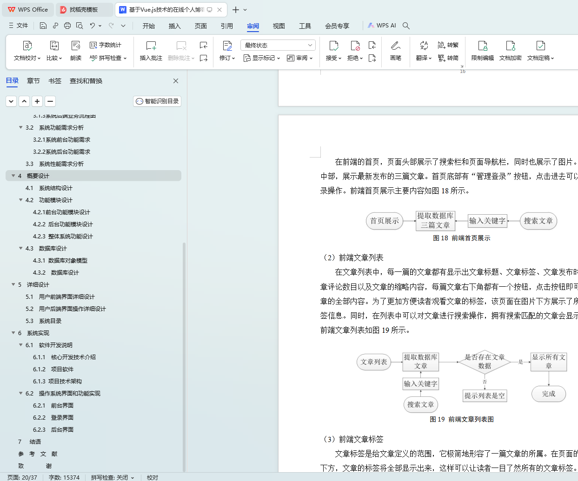
Task: Jump to next revision icon
Action: tap(372, 58)
